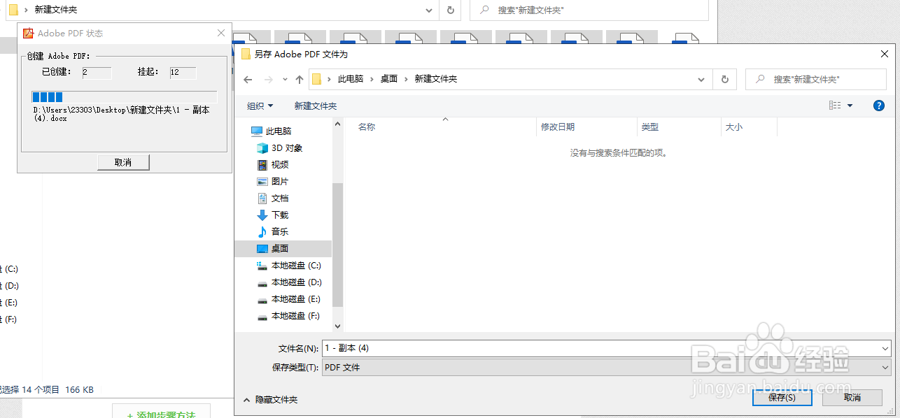900x418 pixels.
Task: Open 保存类型 PDF 文件 dropdown
Action: point(607,368)
